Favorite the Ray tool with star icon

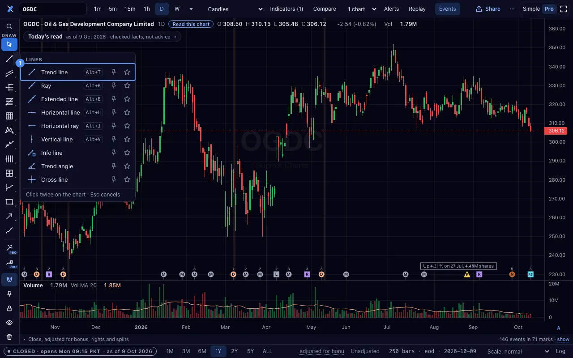point(127,85)
